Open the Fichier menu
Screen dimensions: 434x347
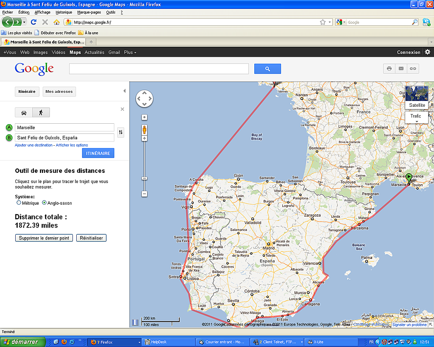tap(8, 12)
